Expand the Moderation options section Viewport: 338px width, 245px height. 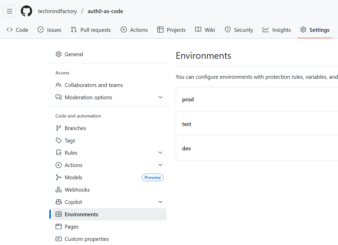(160, 97)
